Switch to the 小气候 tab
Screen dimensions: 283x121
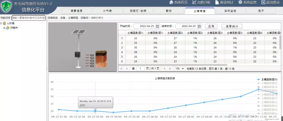106,11
